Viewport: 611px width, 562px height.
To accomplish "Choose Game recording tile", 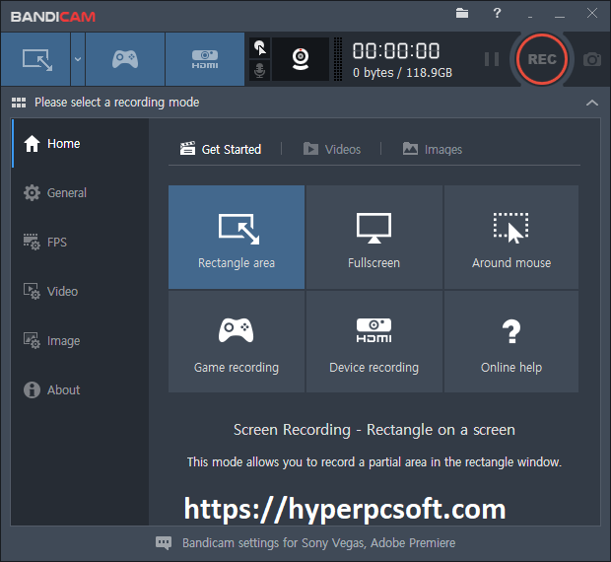I will [237, 341].
